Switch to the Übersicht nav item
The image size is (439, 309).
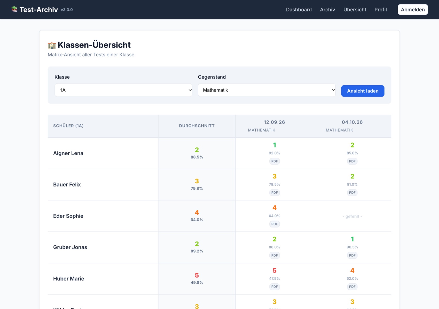pos(355,10)
